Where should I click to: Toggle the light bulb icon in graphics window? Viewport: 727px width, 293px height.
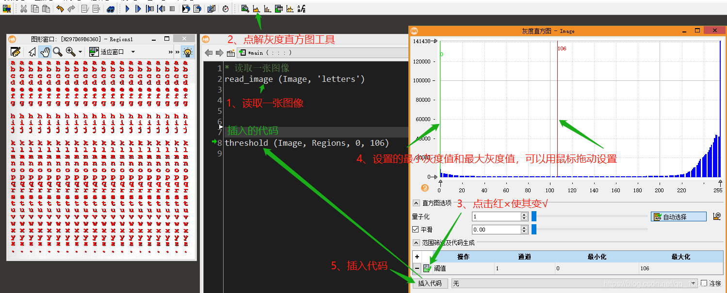tap(187, 52)
